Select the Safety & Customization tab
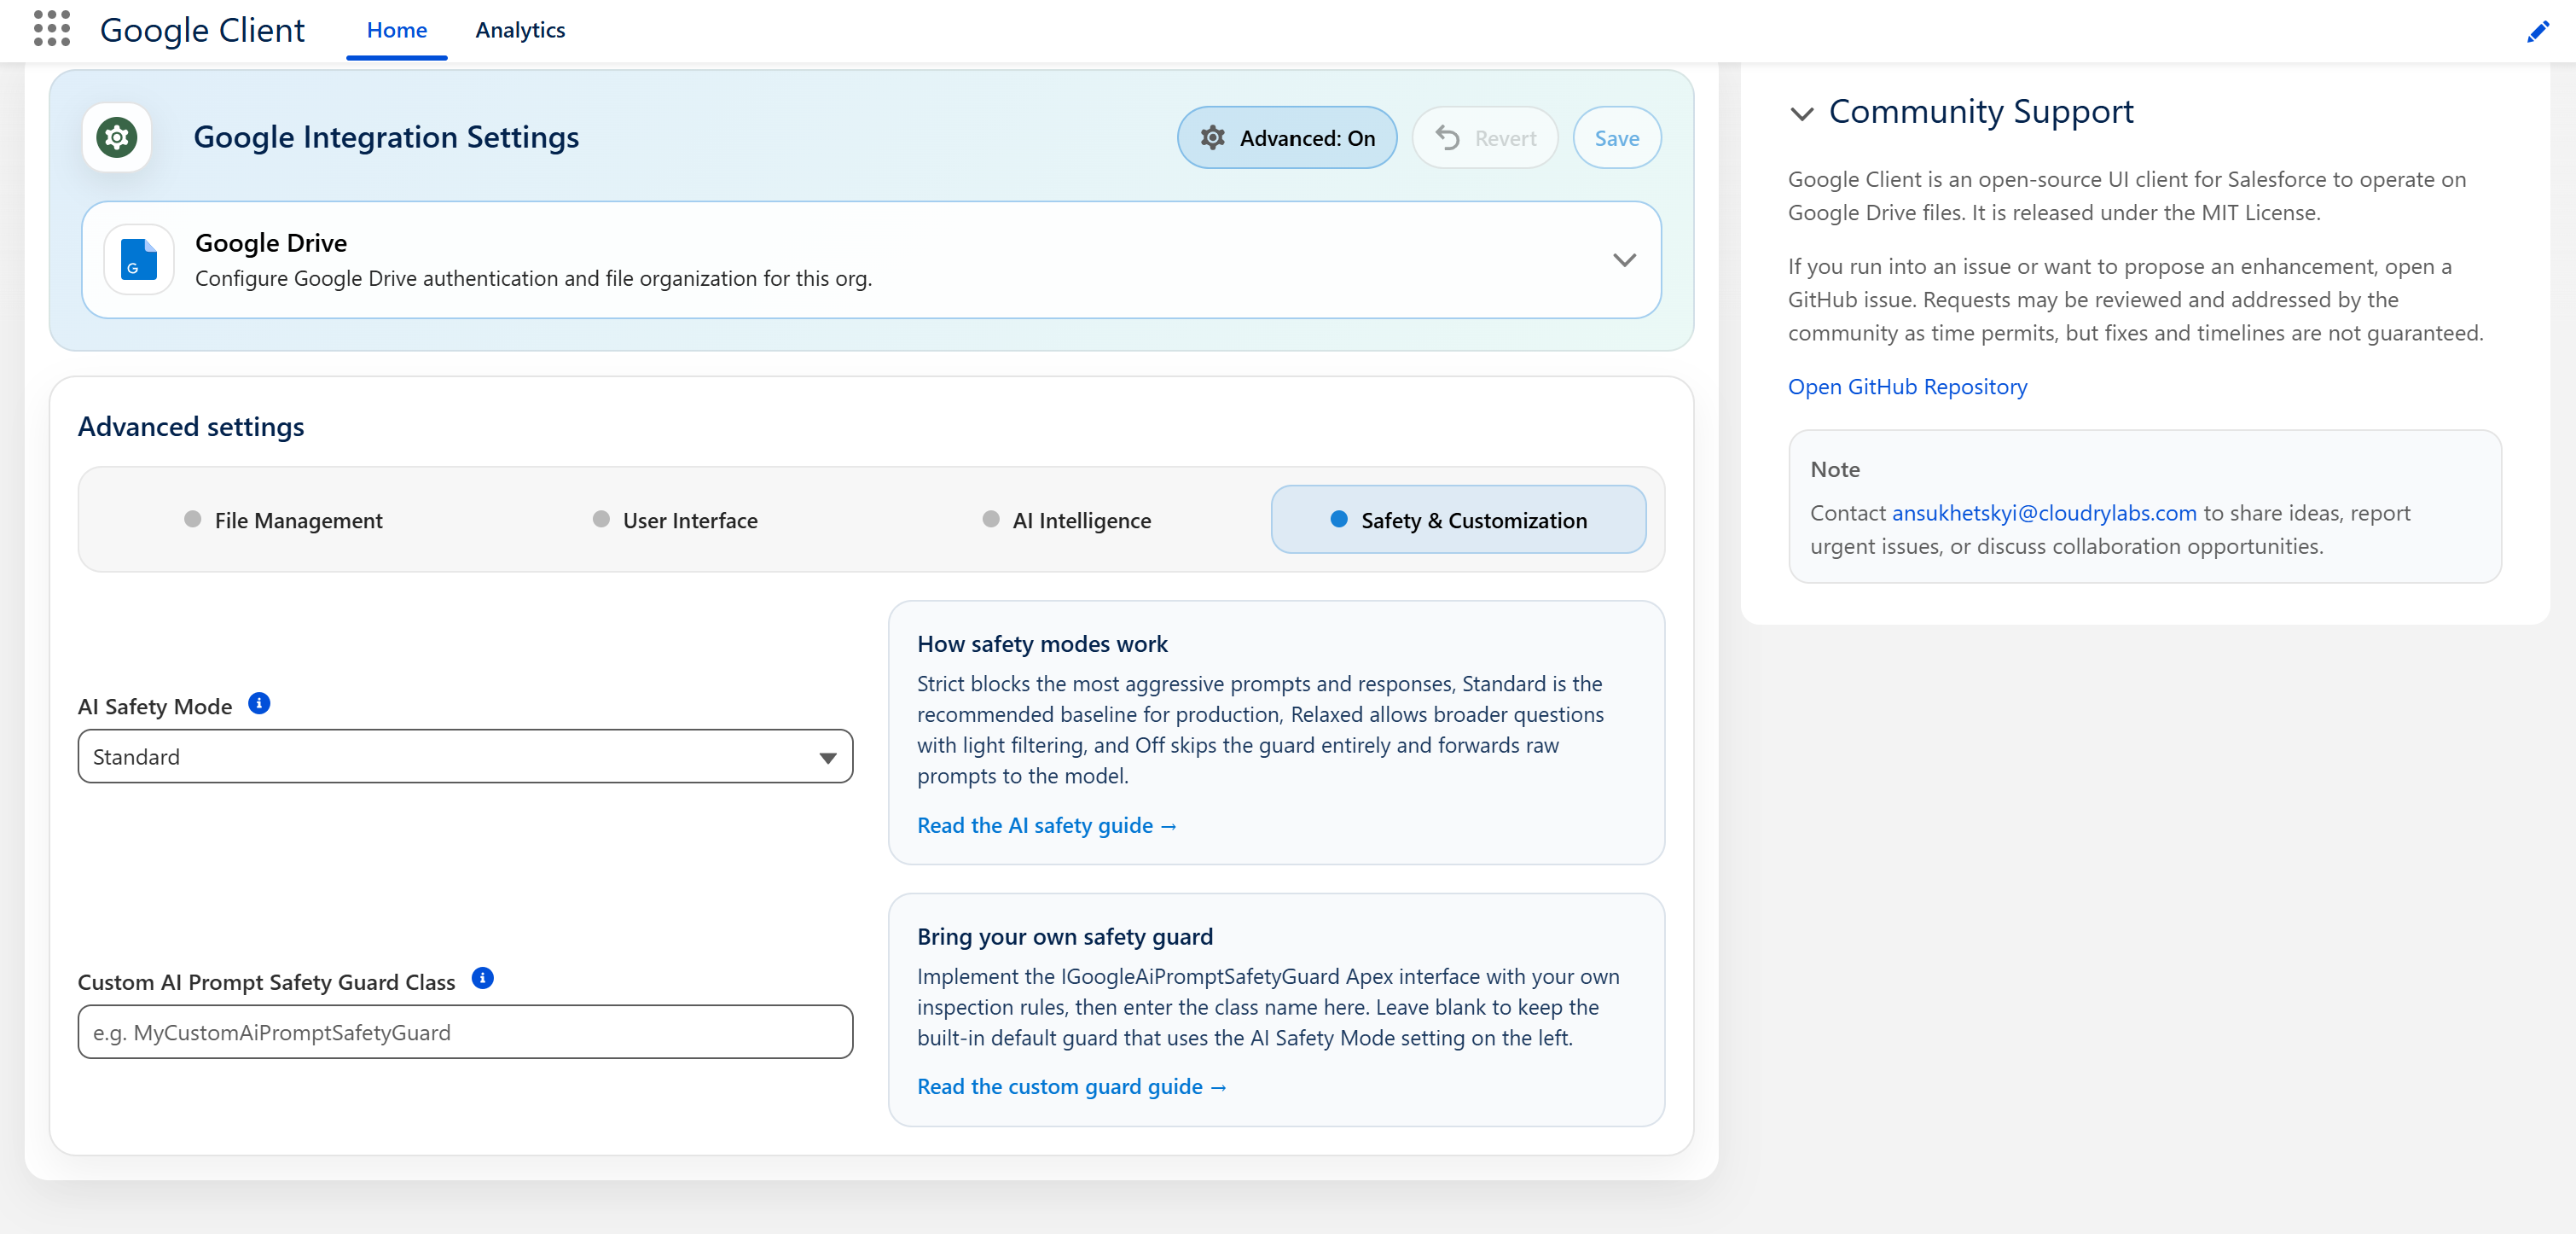2576x1234 pixels. [1458, 521]
